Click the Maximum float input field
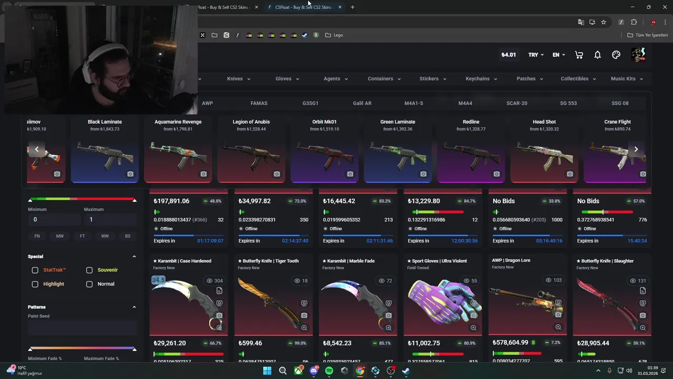 110,220
